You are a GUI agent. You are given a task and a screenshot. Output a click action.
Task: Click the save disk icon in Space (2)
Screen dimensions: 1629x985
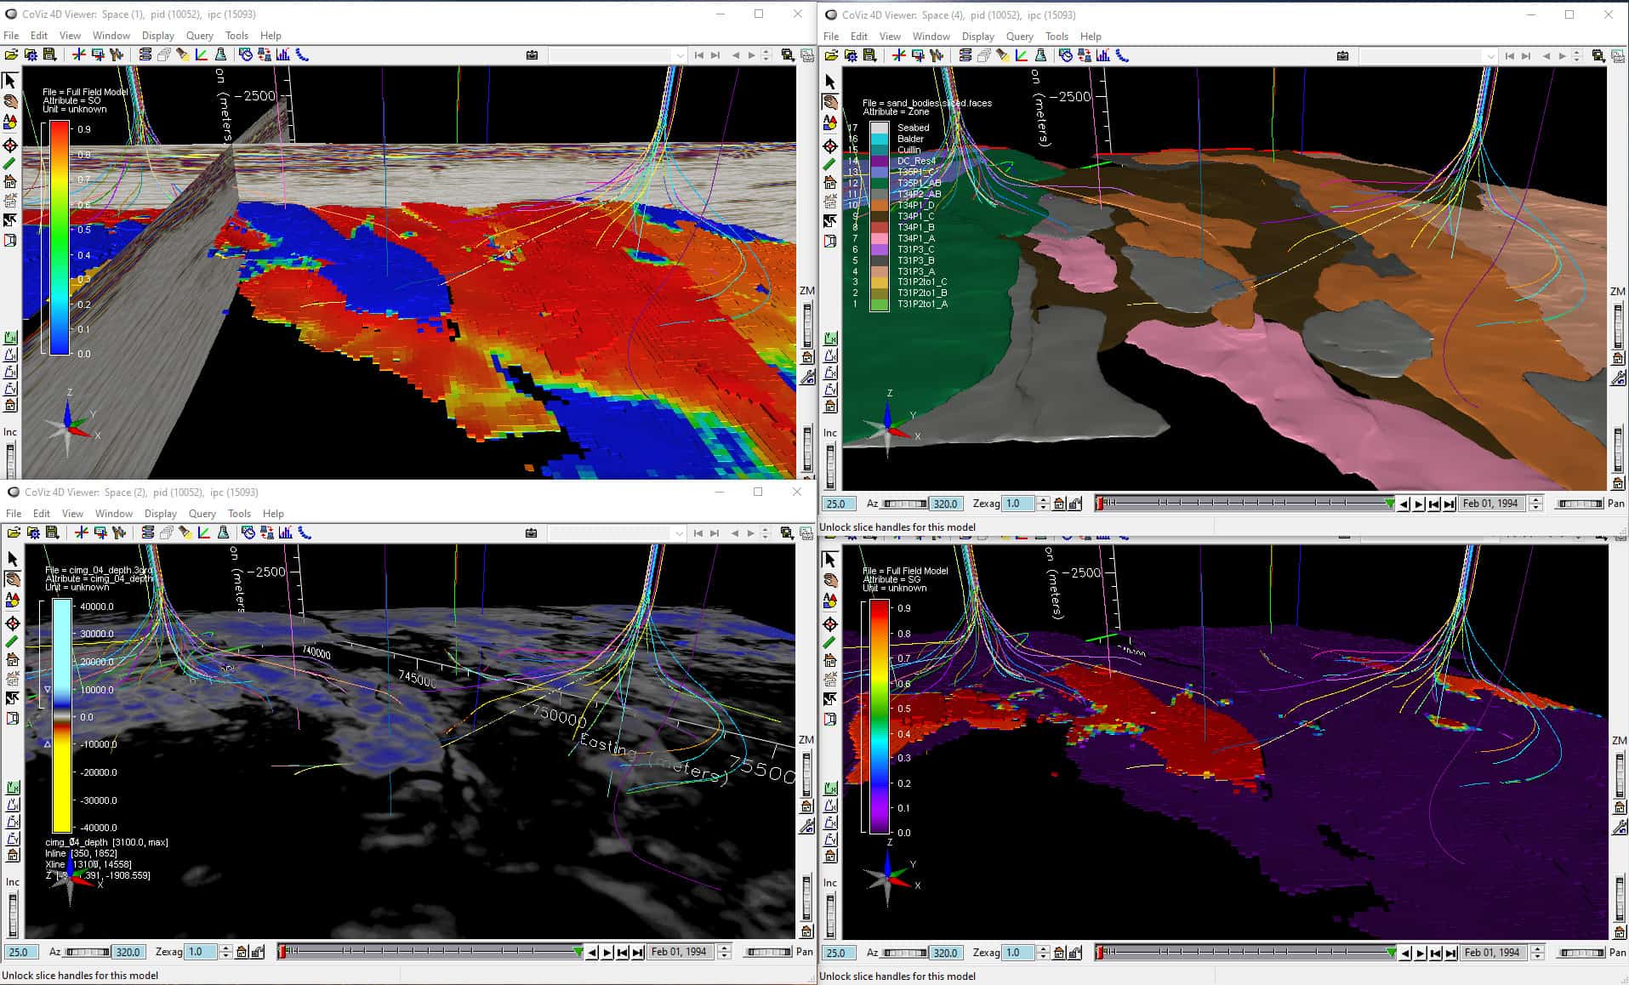[52, 532]
